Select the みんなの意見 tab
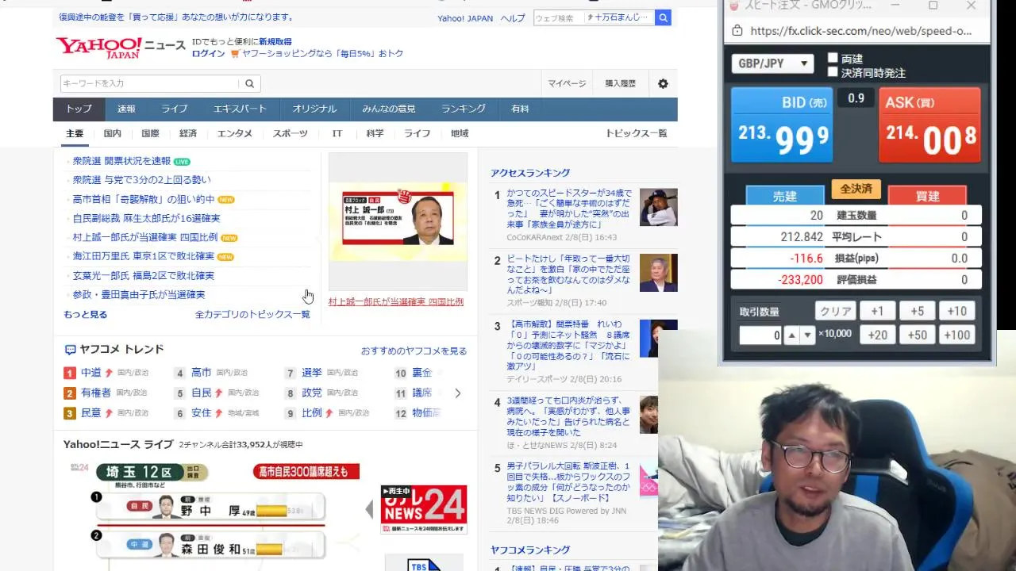This screenshot has width=1016, height=571. (x=389, y=109)
